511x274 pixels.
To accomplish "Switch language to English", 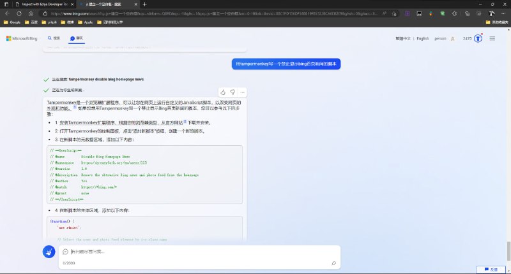I will (423, 38).
